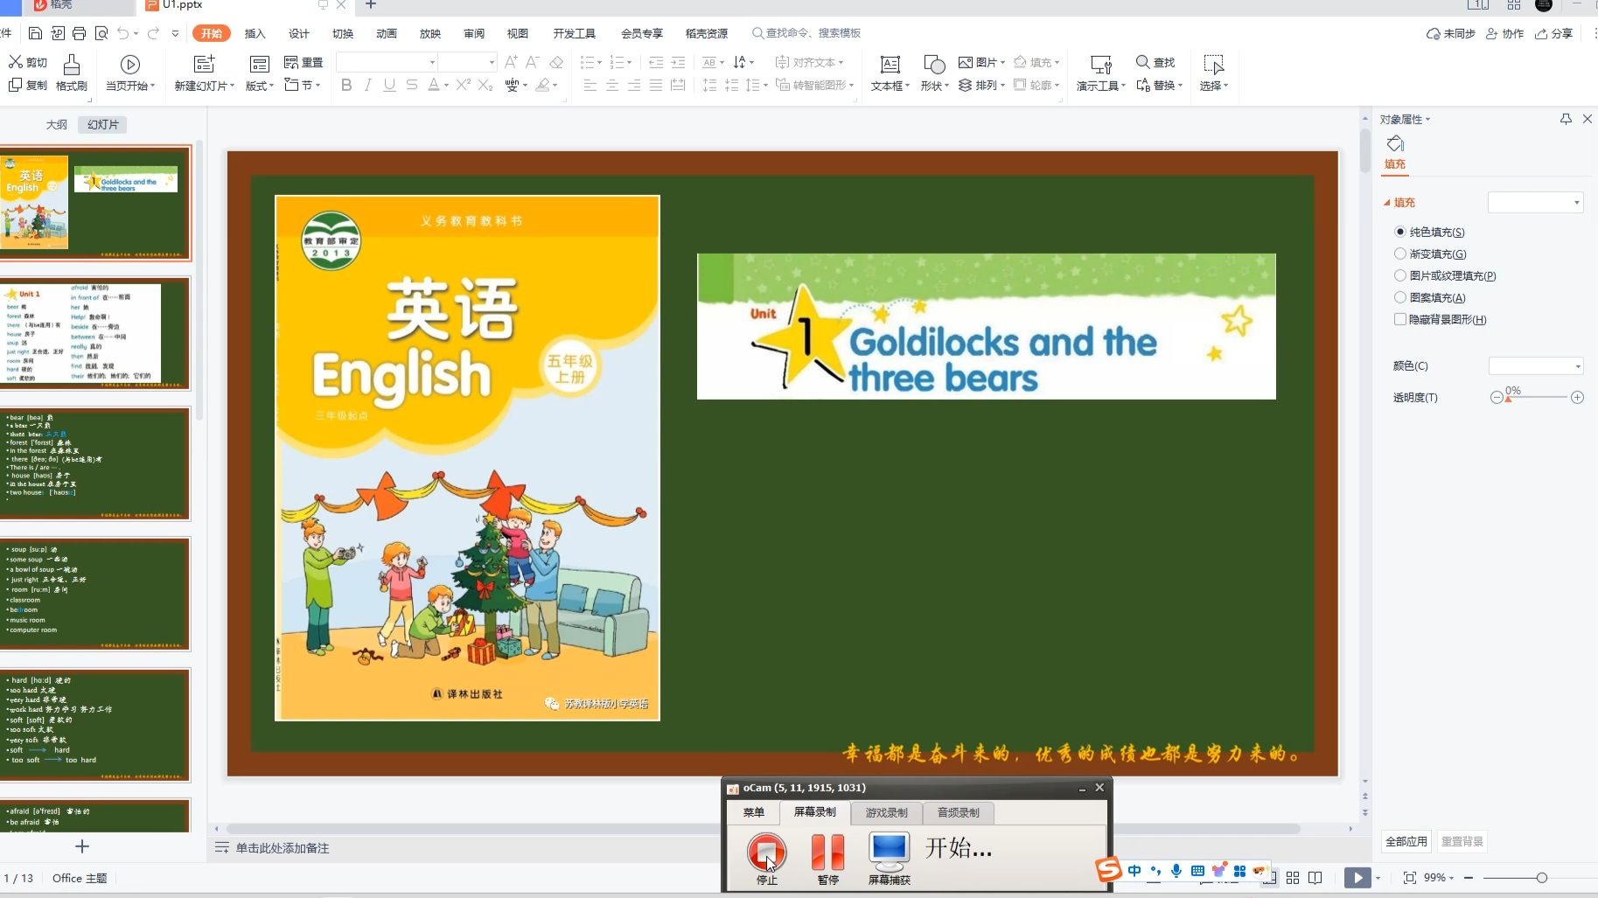The height and width of the screenshot is (898, 1598).
Task: Open oCam Audio Recording (音频录制) tab
Action: pyautogui.click(x=959, y=812)
